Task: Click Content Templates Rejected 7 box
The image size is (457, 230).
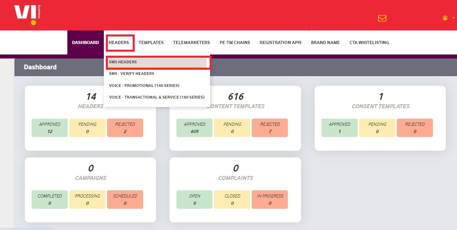Action: click(x=270, y=128)
